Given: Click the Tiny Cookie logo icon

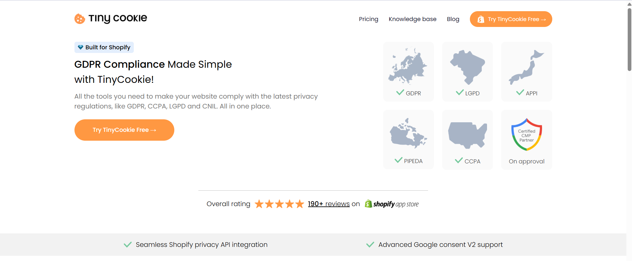Looking at the screenshot, I should (80, 19).
